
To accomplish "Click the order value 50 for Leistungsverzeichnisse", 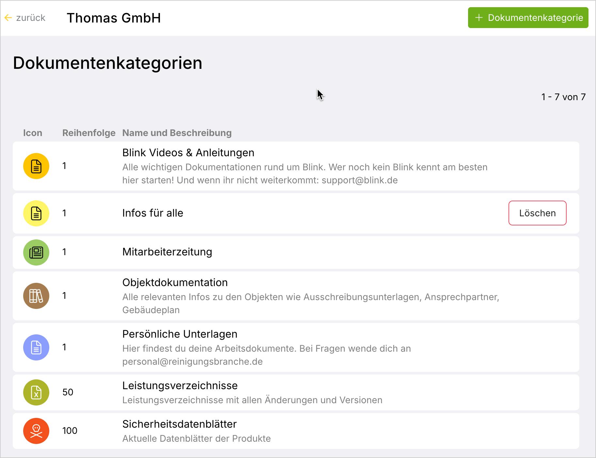I will pos(68,392).
